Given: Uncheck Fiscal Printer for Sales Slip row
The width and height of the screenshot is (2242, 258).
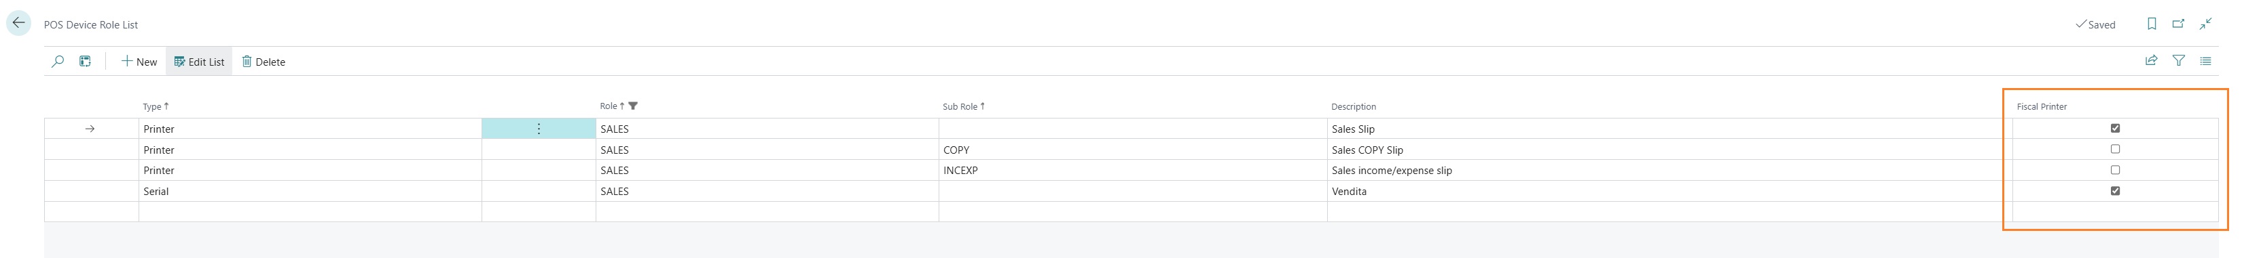Looking at the screenshot, I should (2115, 129).
